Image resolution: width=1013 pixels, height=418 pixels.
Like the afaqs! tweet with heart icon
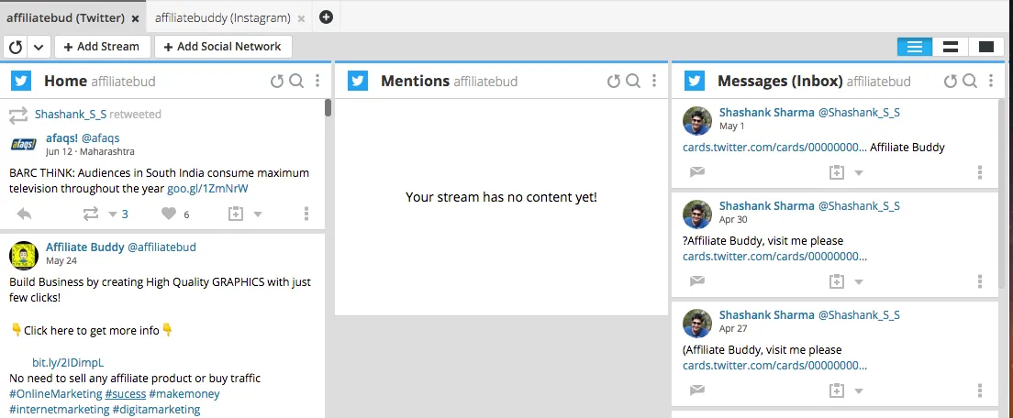(169, 214)
